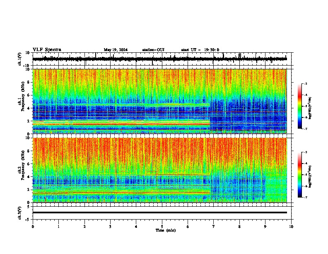This screenshot has width=328, height=254.
Task: Click the station=OUI header label
Action: pyautogui.click(x=153, y=50)
